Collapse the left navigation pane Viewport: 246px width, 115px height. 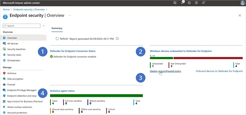(44, 26)
